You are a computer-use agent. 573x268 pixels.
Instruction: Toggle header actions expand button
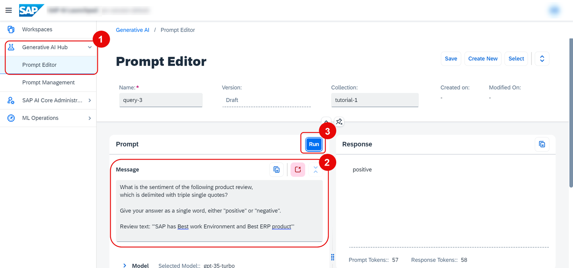click(x=542, y=58)
